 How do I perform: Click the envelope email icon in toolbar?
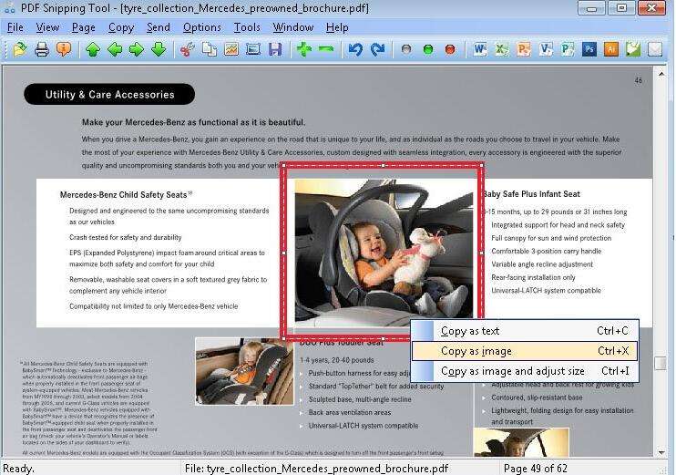655,49
